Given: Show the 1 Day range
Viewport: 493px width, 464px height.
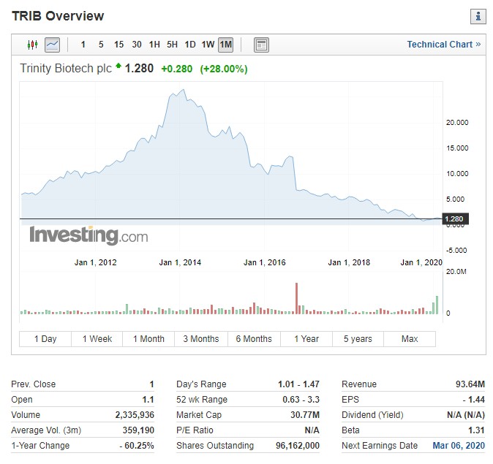Looking at the screenshot, I should (45, 339).
